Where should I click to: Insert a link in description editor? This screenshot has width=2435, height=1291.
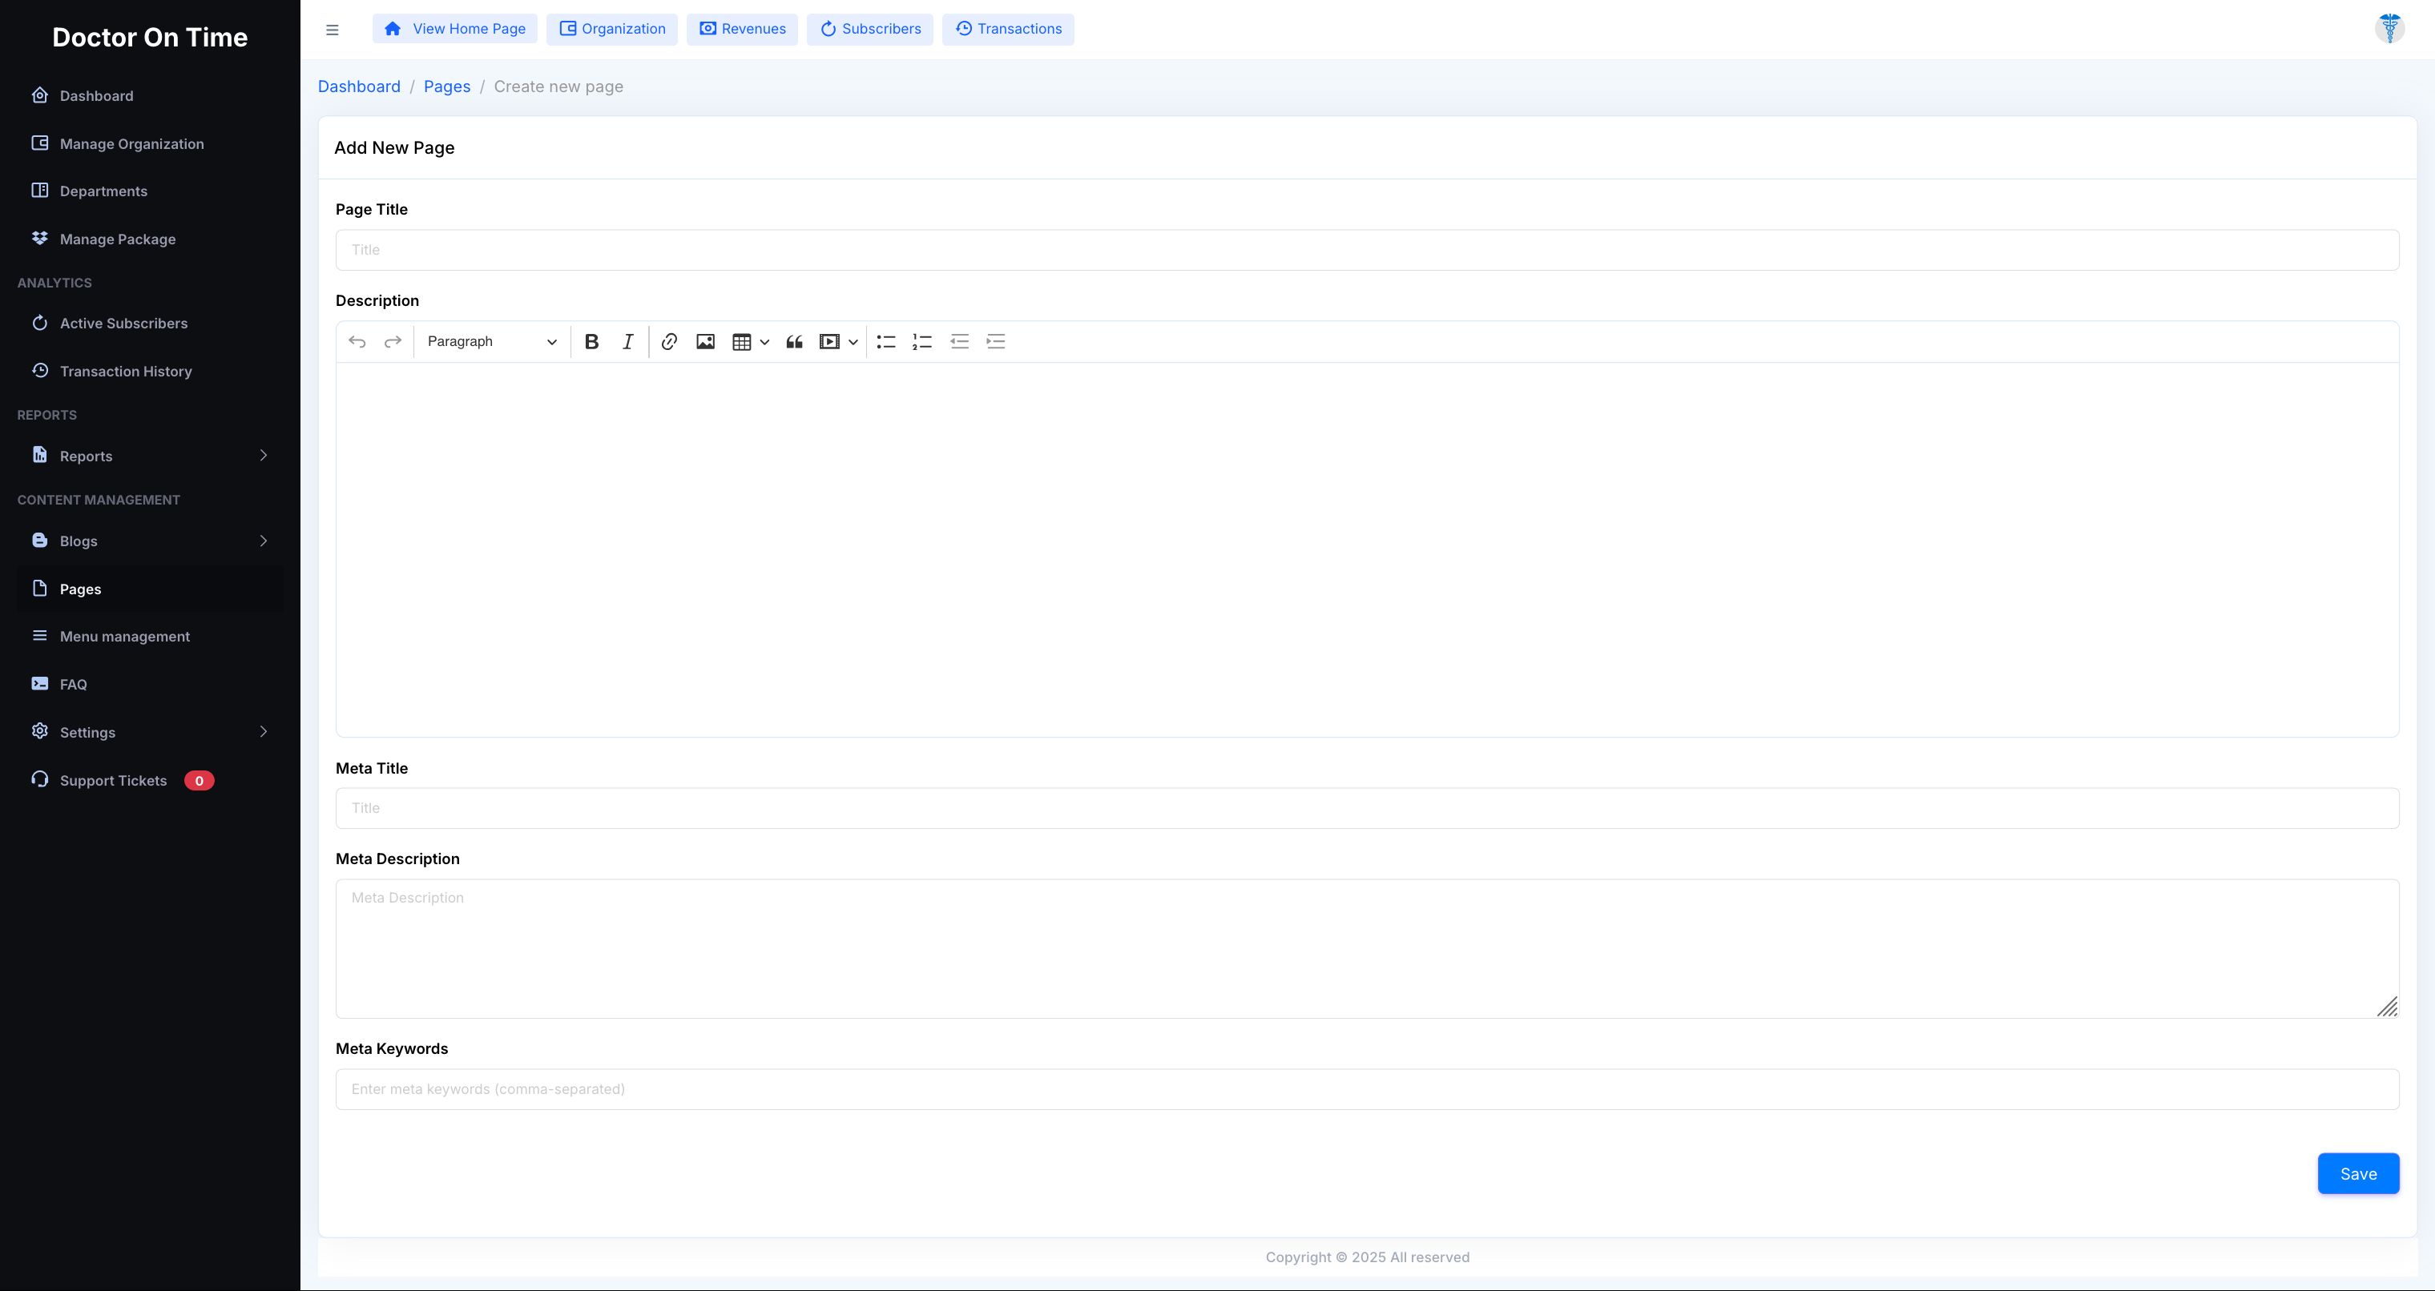669,342
